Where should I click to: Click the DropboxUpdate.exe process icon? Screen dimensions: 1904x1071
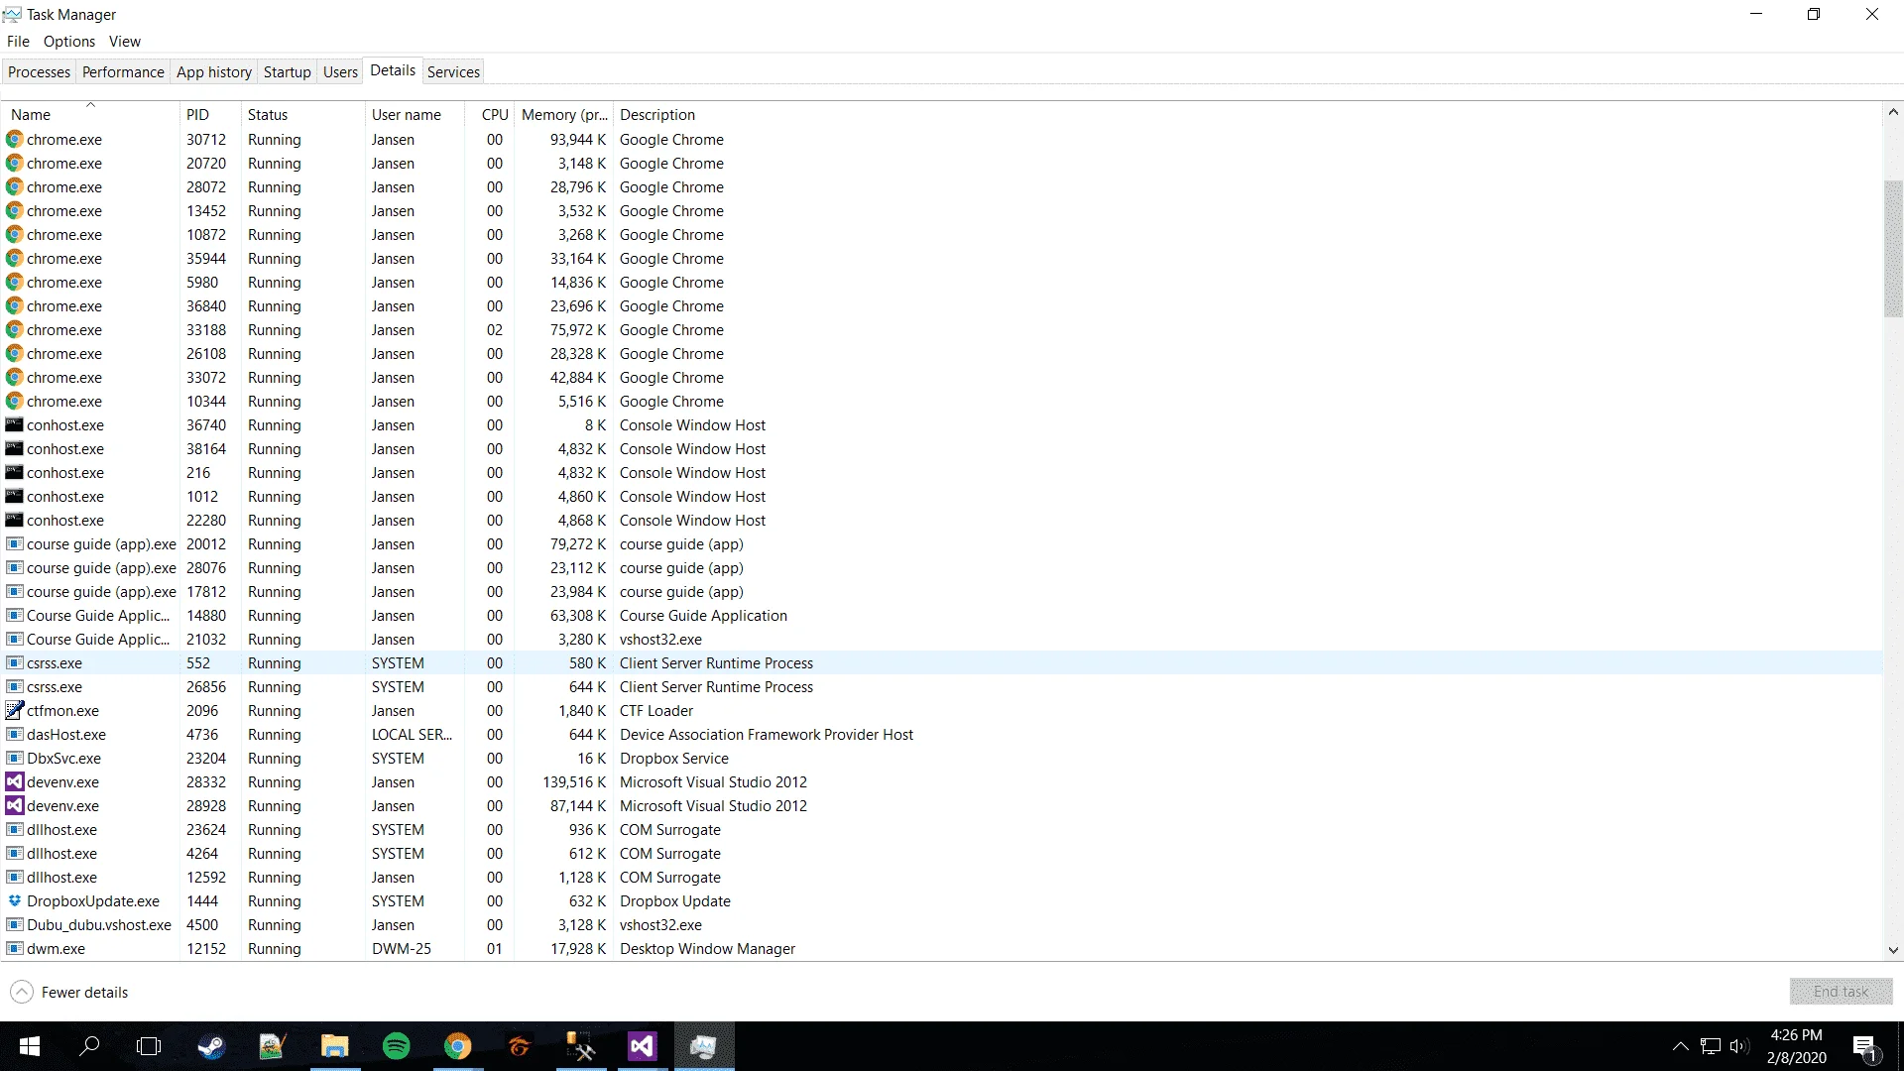click(15, 901)
